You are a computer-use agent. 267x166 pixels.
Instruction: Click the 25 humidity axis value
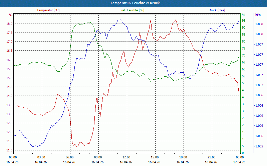click(244, 118)
